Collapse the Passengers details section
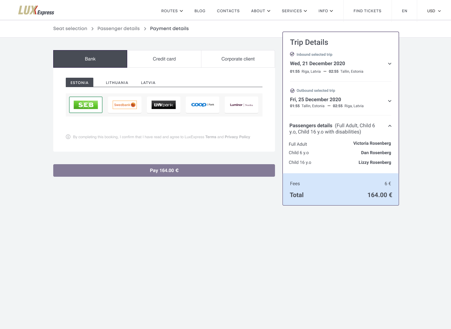This screenshot has width=451, height=329. pyautogui.click(x=390, y=126)
